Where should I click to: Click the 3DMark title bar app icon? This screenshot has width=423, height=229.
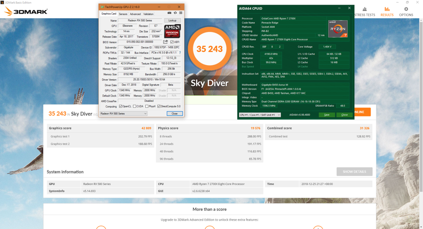2,2
